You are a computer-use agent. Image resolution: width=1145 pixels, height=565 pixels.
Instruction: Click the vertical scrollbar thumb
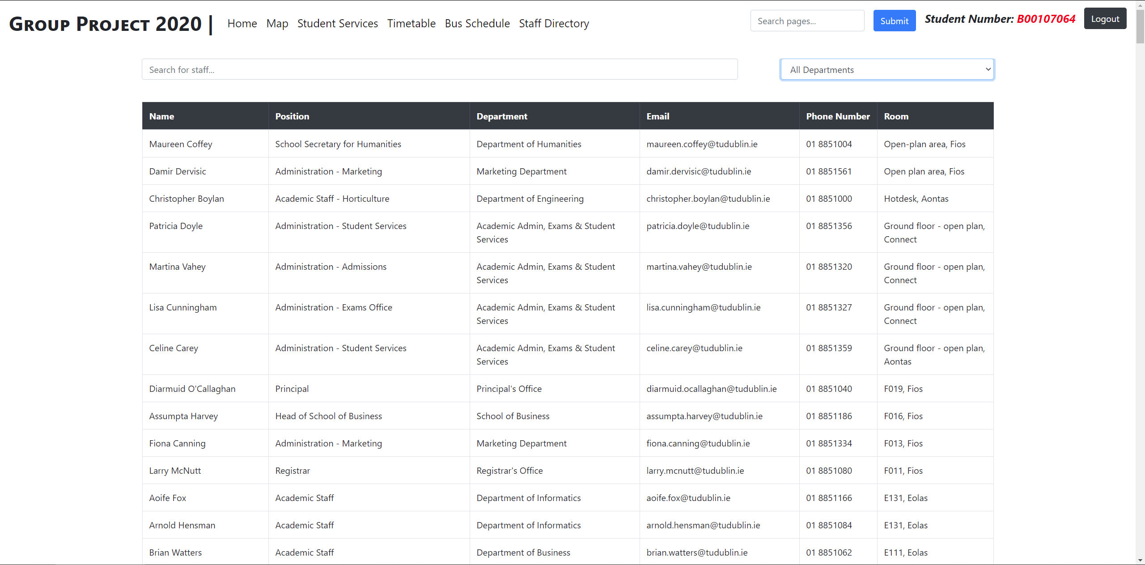pyautogui.click(x=1140, y=26)
